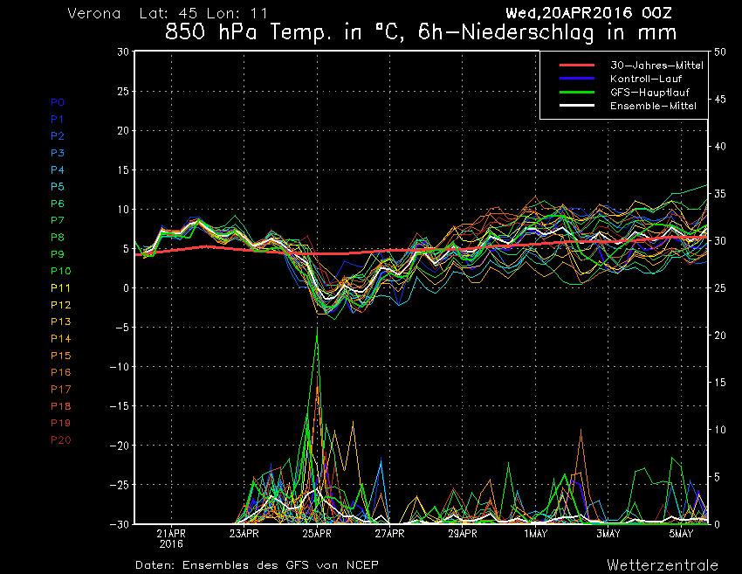Click the P18 ensemble member label
The width and height of the screenshot is (742, 574).
(x=60, y=406)
